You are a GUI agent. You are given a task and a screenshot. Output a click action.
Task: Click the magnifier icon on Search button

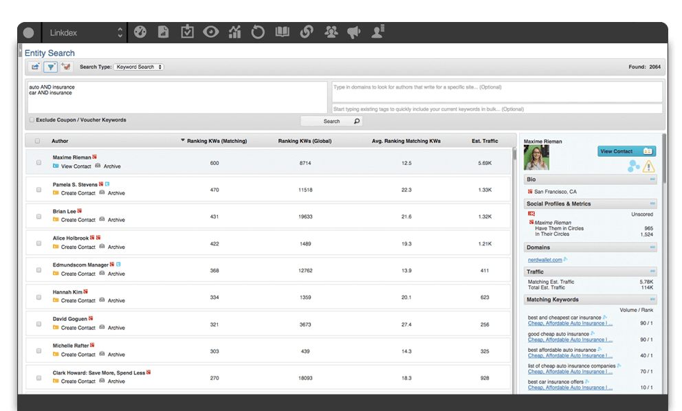[x=357, y=121]
